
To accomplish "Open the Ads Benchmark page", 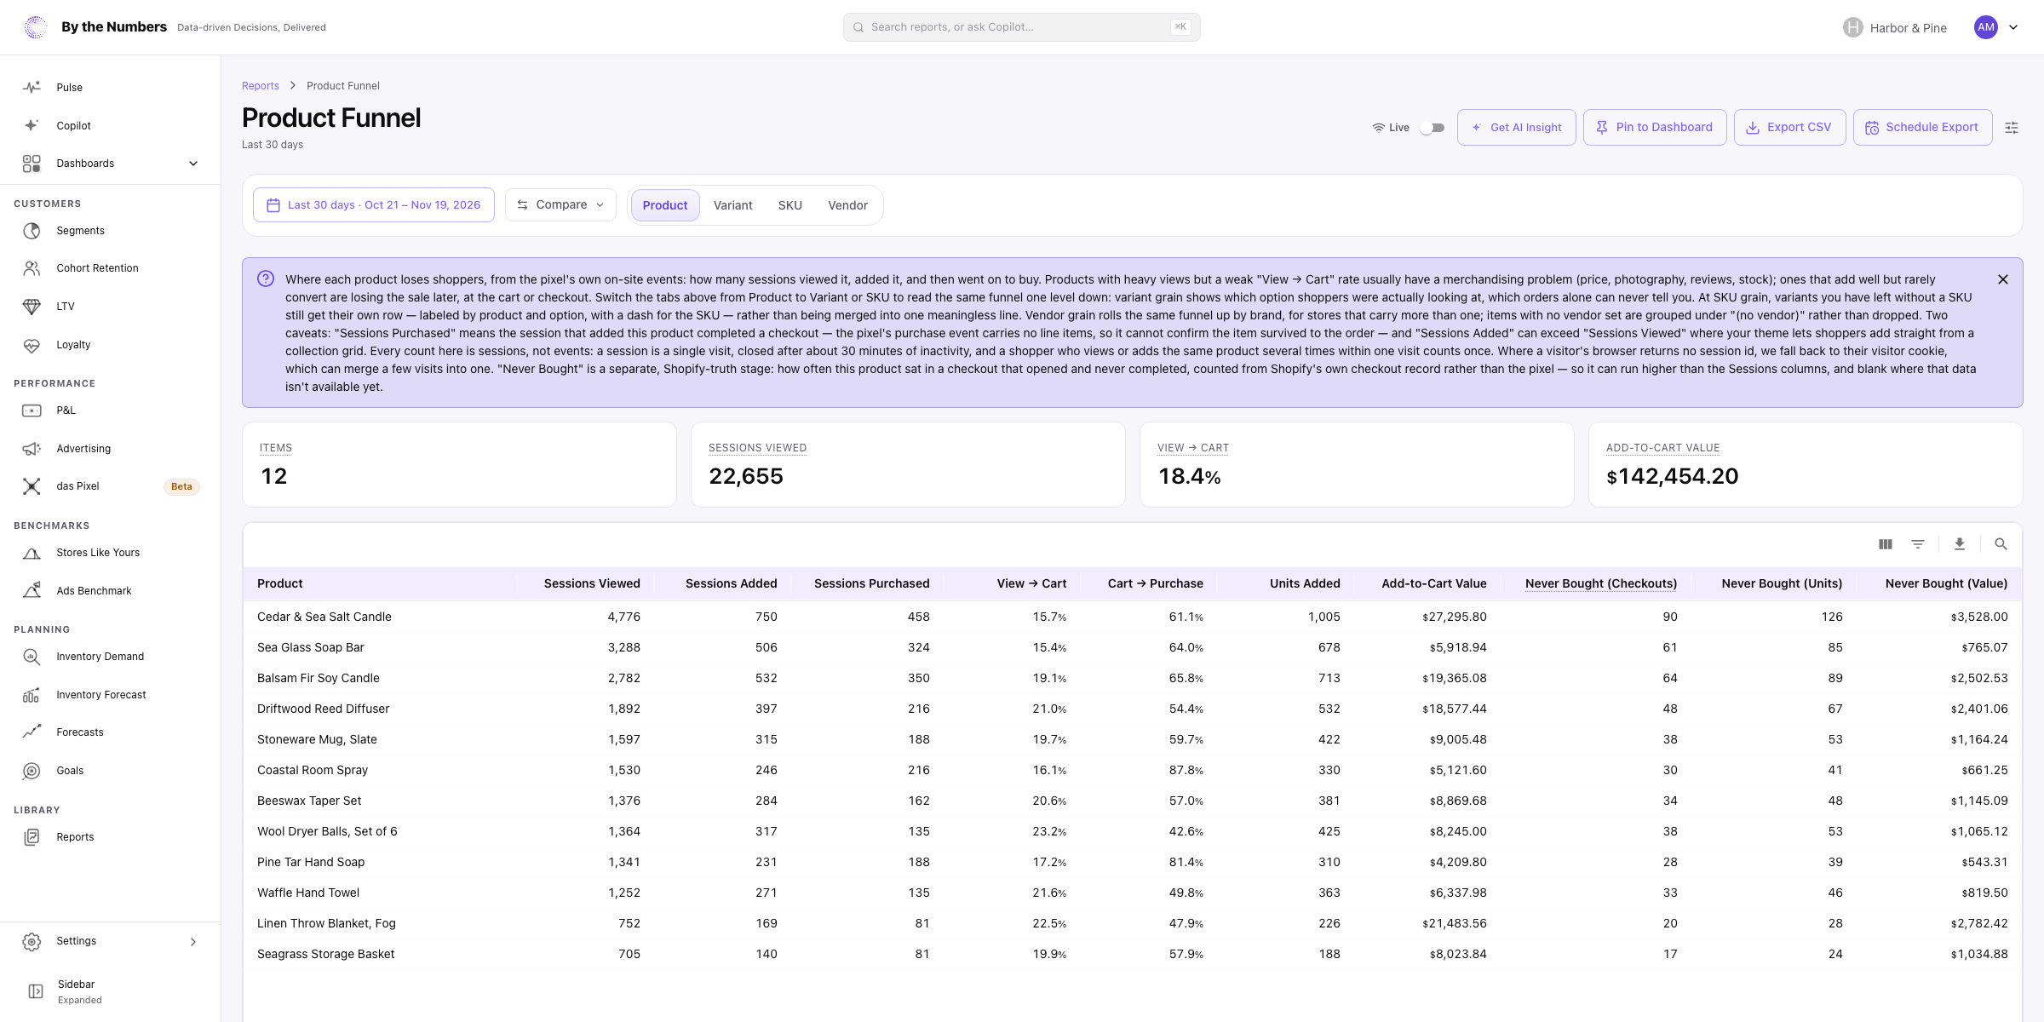I will click(x=110, y=591).
